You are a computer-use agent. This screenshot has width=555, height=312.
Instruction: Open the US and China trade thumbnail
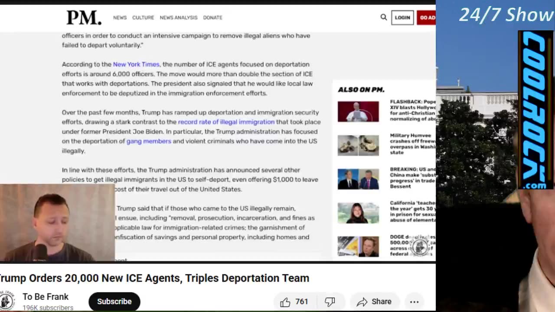tap(358, 179)
